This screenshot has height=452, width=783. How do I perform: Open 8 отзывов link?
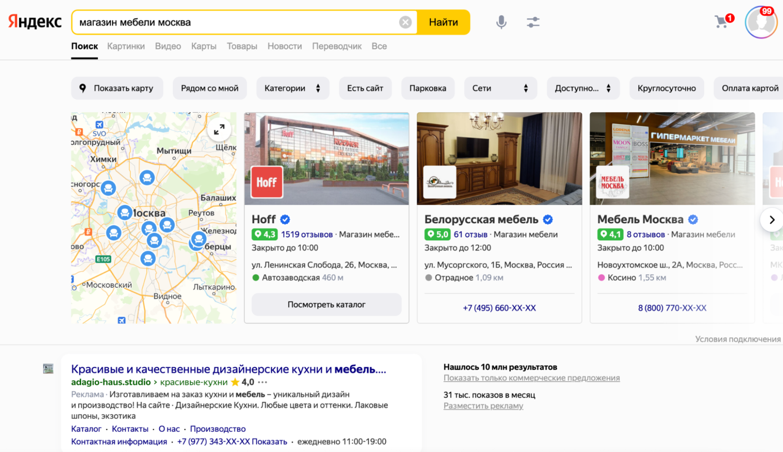646,234
